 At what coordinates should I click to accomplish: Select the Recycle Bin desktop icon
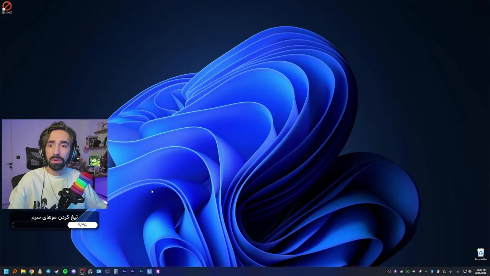click(481, 255)
